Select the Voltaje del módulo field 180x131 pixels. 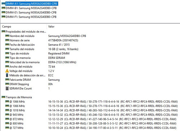pos(21,71)
